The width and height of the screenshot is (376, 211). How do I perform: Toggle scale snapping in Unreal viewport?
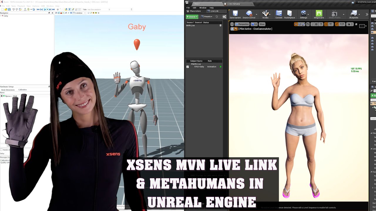(x=337, y=24)
